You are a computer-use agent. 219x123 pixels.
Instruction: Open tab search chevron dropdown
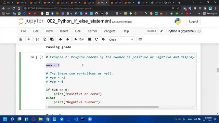[x=193, y=2]
